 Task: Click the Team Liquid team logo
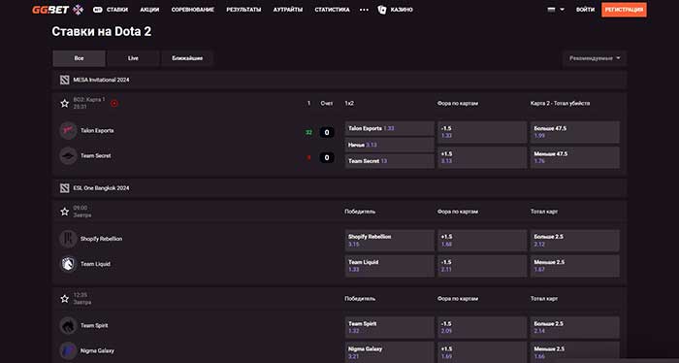(69, 264)
